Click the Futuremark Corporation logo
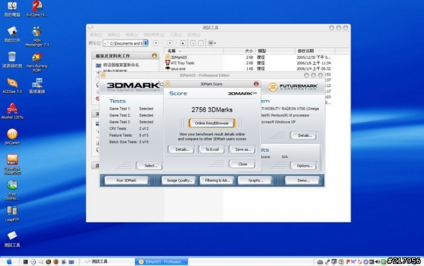This screenshot has height=266, width=424. click(x=293, y=87)
